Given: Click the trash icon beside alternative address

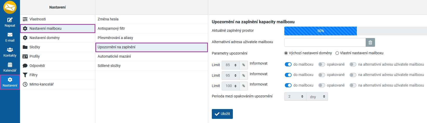Looking at the screenshot, I should 370,42.
